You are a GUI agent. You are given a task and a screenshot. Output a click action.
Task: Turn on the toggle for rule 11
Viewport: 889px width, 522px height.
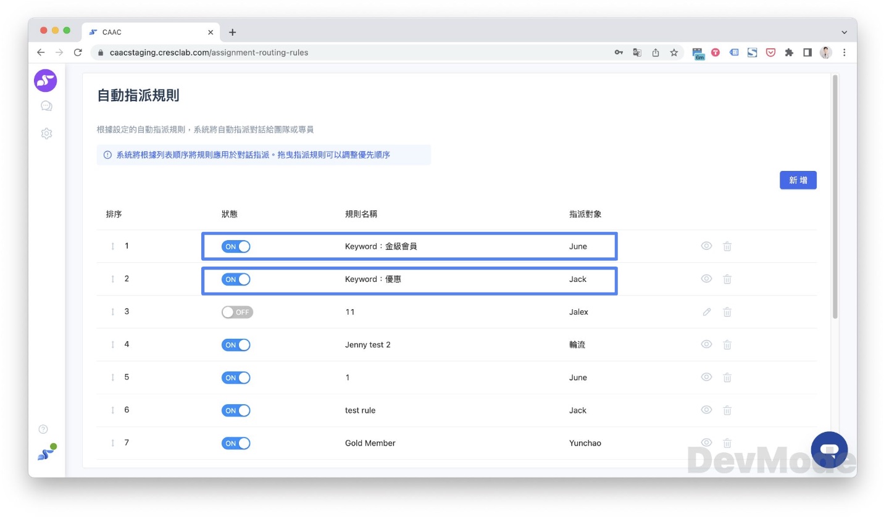(x=237, y=312)
